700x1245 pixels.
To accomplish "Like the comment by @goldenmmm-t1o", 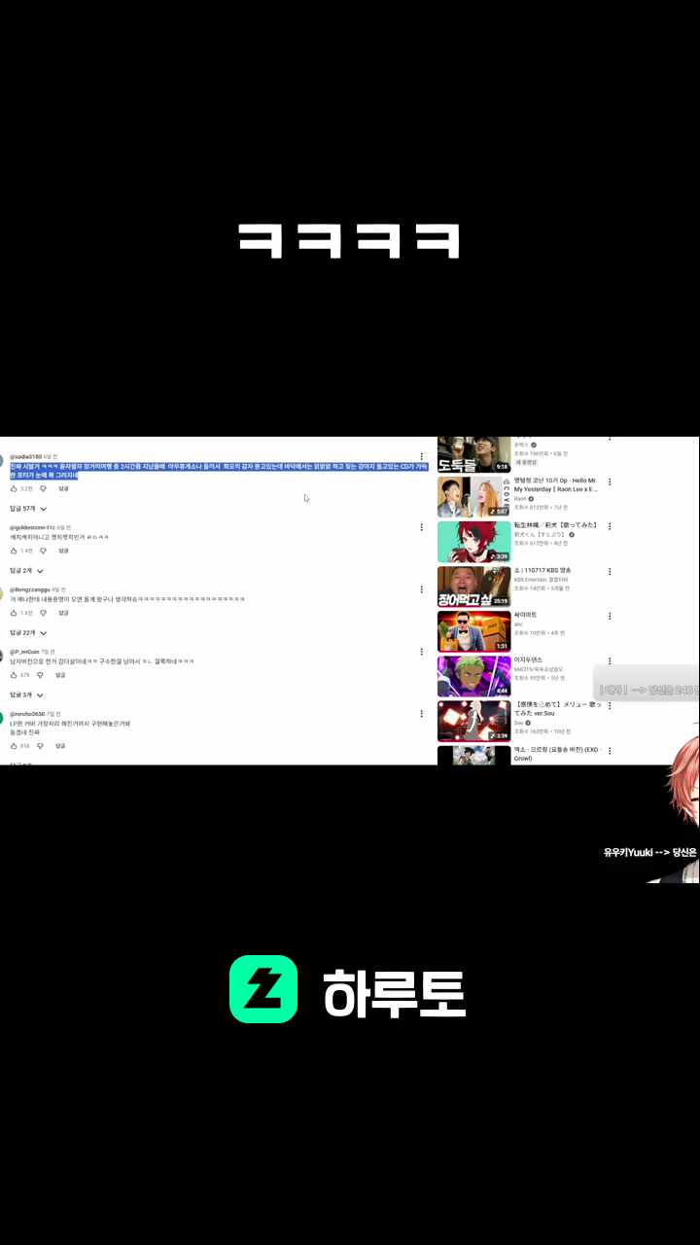I will (x=15, y=551).
